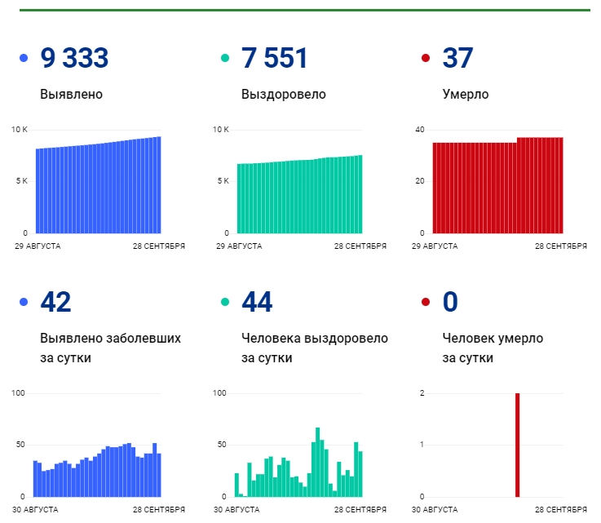Select the label Выздоровело
This screenshot has height=523, width=601.
click(x=284, y=95)
